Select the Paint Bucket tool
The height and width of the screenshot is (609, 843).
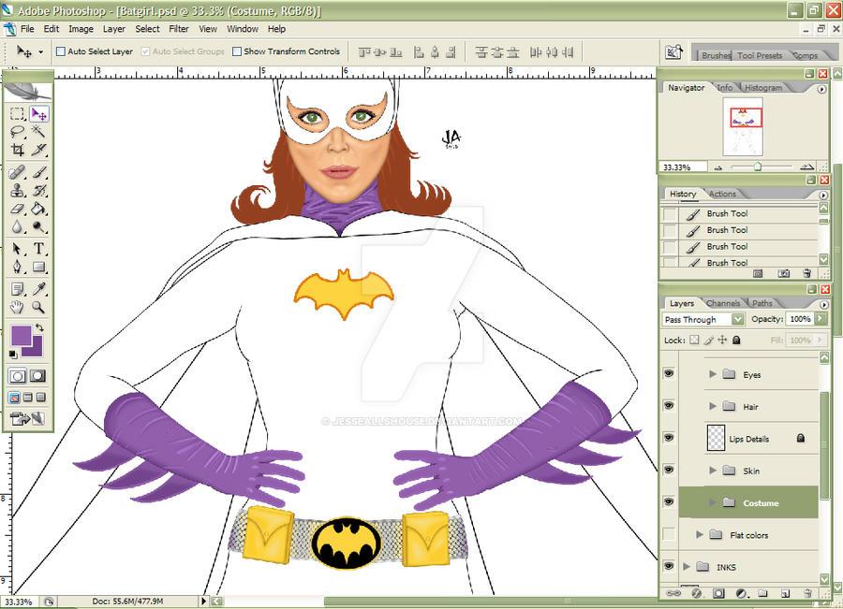point(38,209)
